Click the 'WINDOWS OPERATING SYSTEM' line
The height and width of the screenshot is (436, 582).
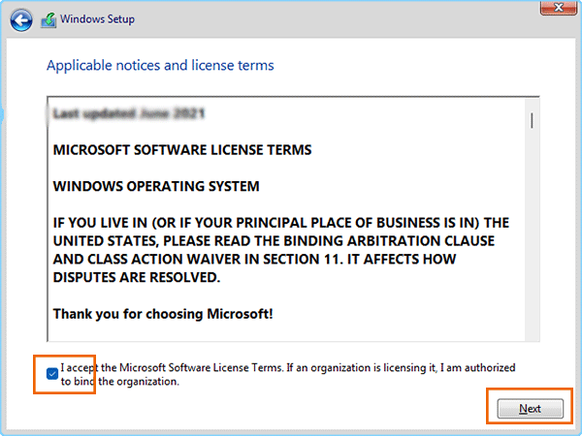coord(156,186)
